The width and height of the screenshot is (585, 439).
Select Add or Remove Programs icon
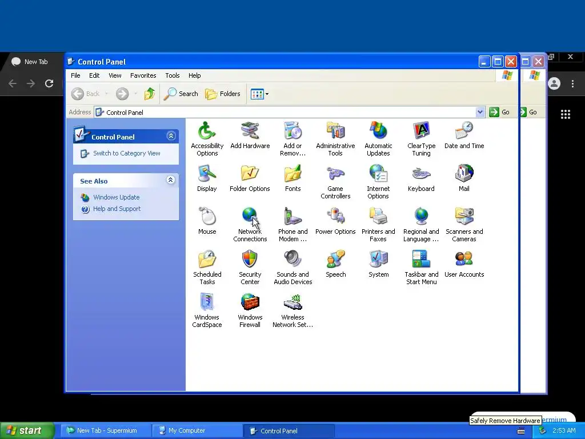tap(293, 139)
